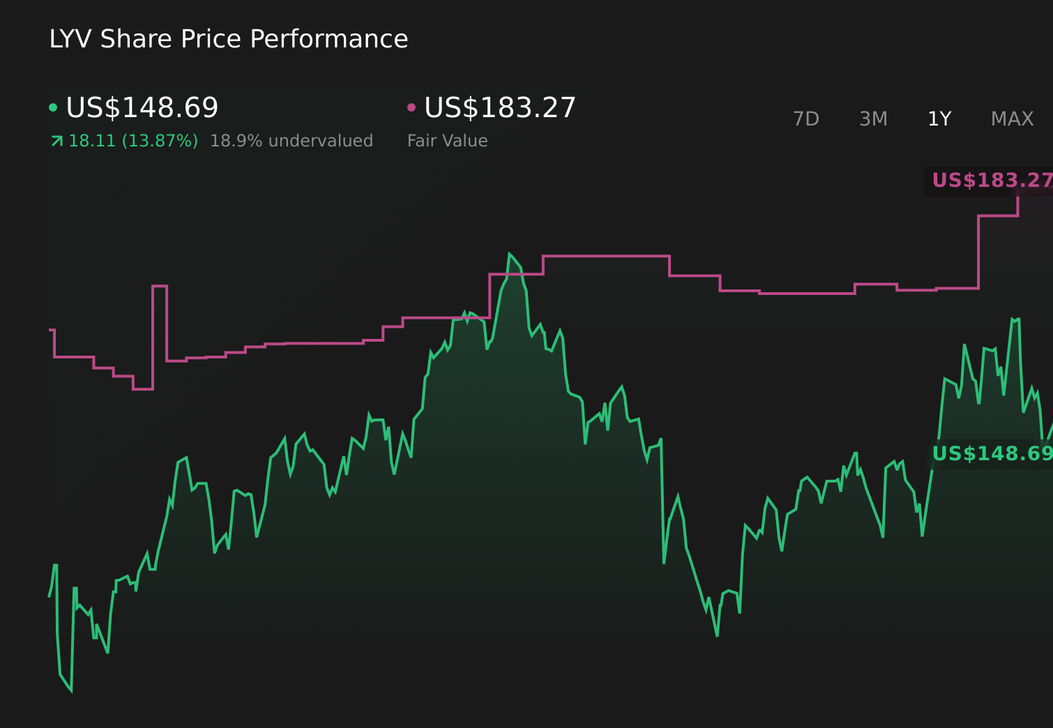The image size is (1053, 728).
Task: Open the 7D time range option
Action: [807, 119]
